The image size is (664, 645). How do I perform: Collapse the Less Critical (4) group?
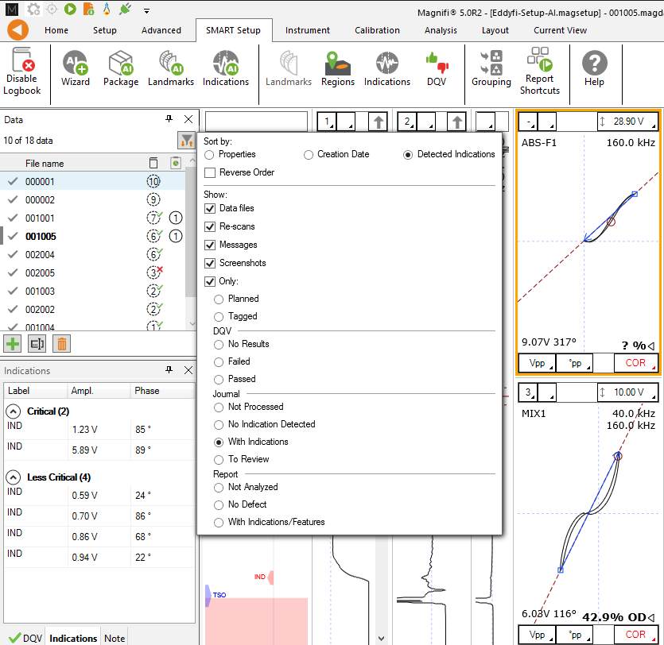14,477
